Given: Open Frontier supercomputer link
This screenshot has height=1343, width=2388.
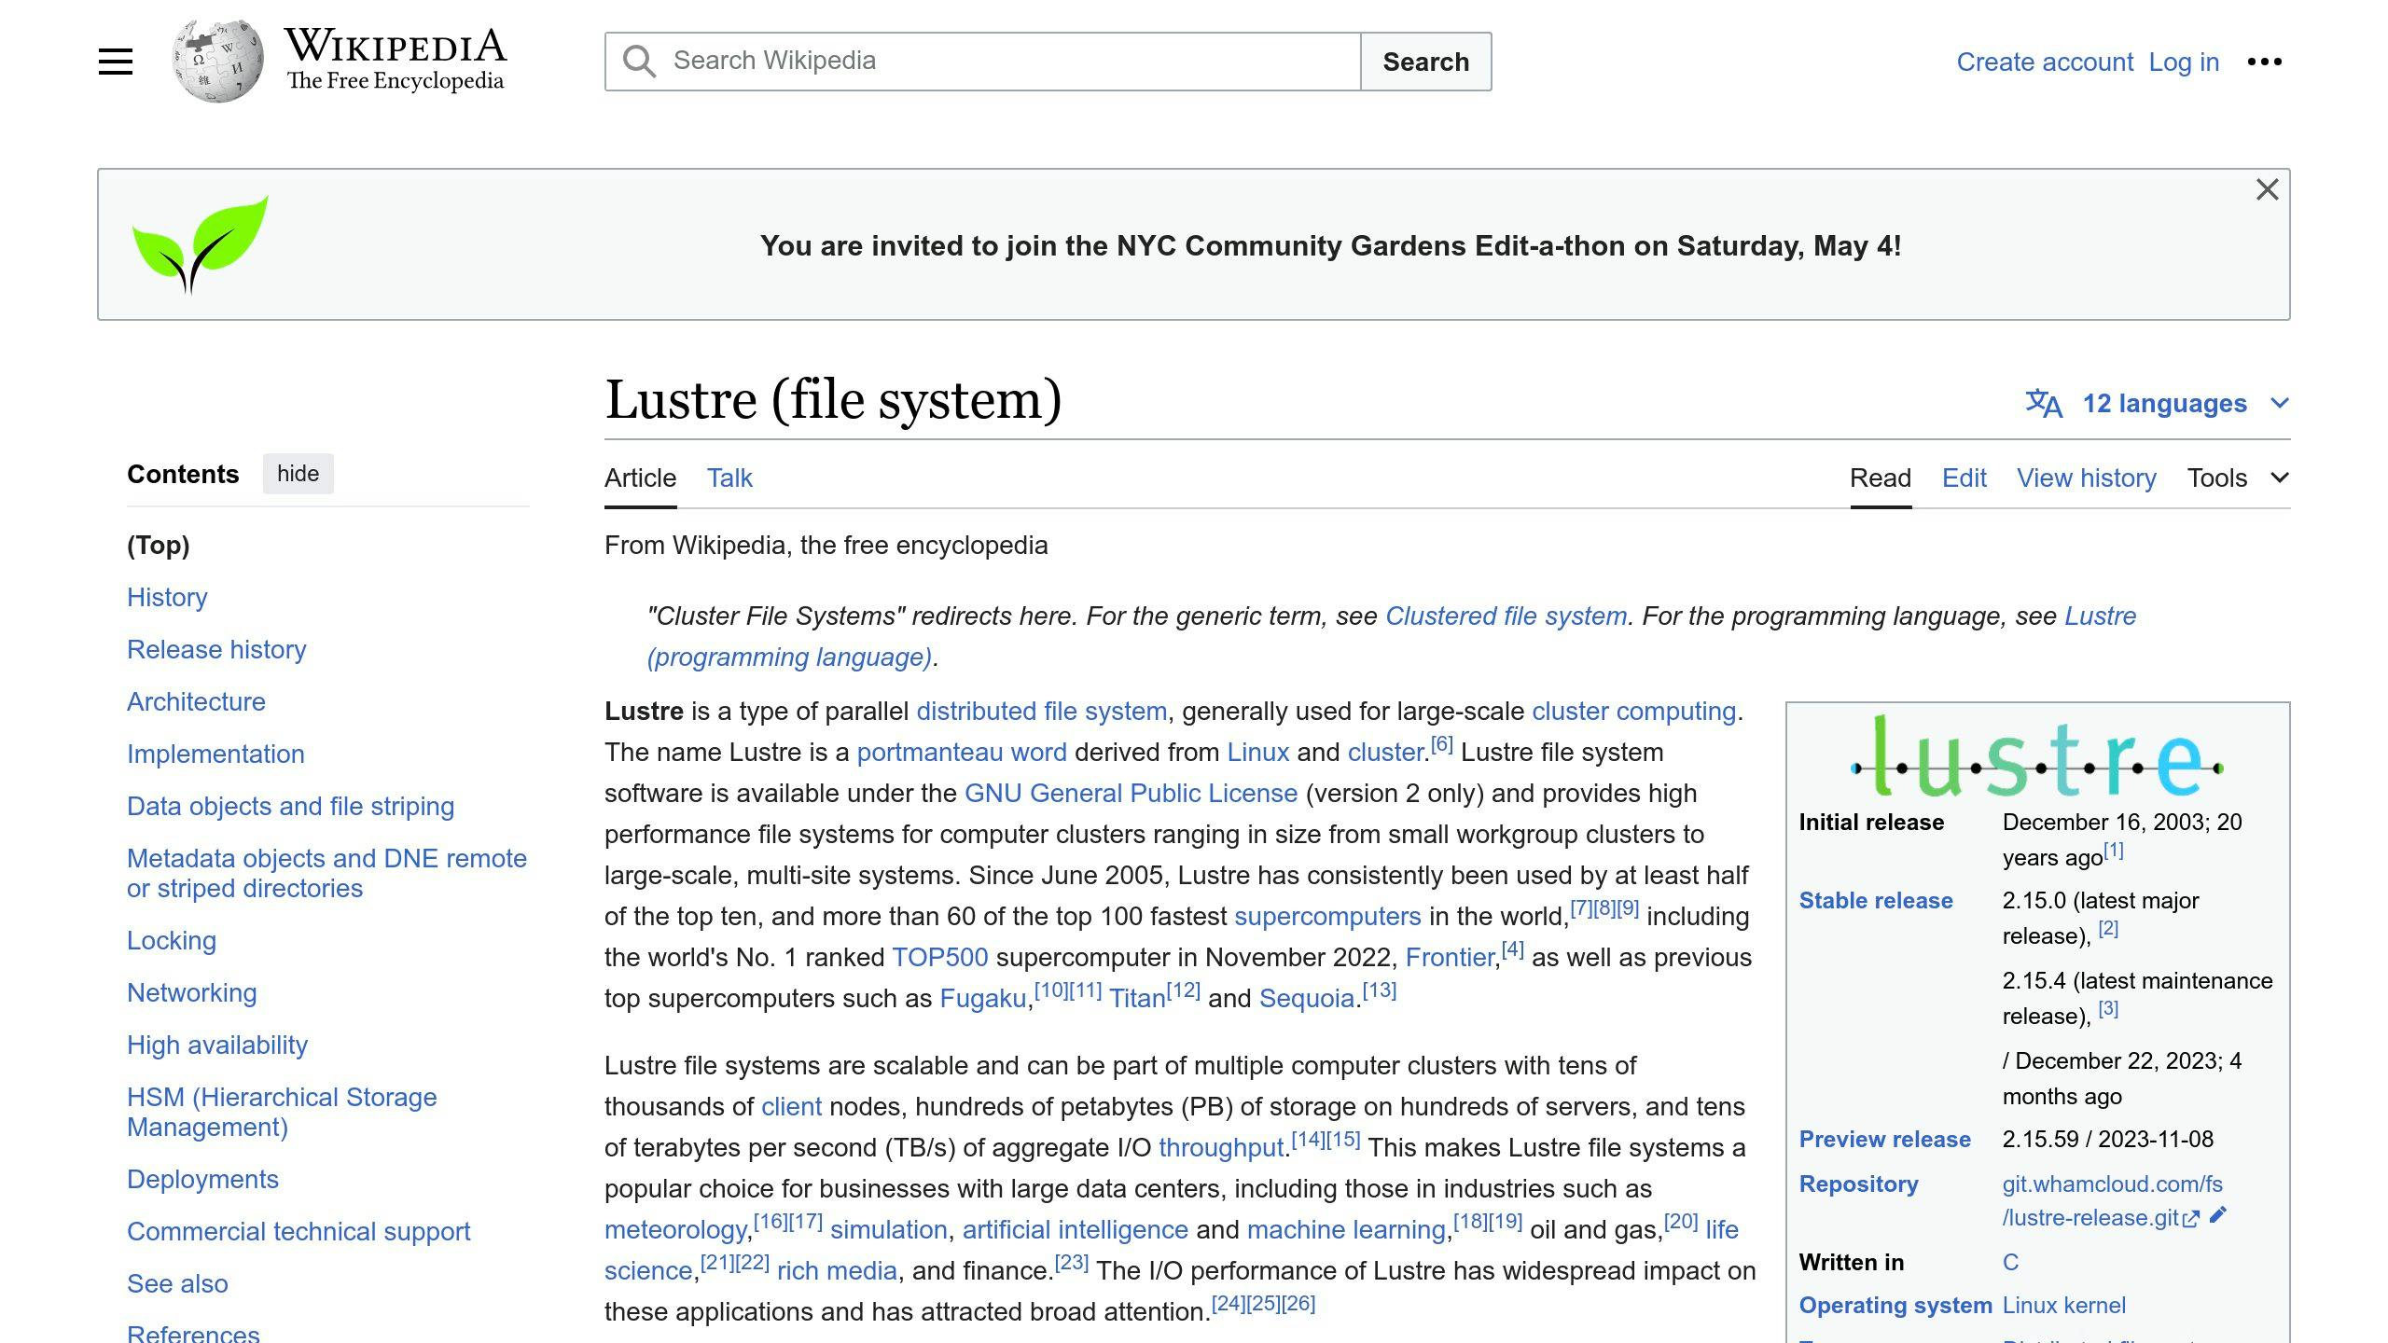Looking at the screenshot, I should (x=1450, y=957).
